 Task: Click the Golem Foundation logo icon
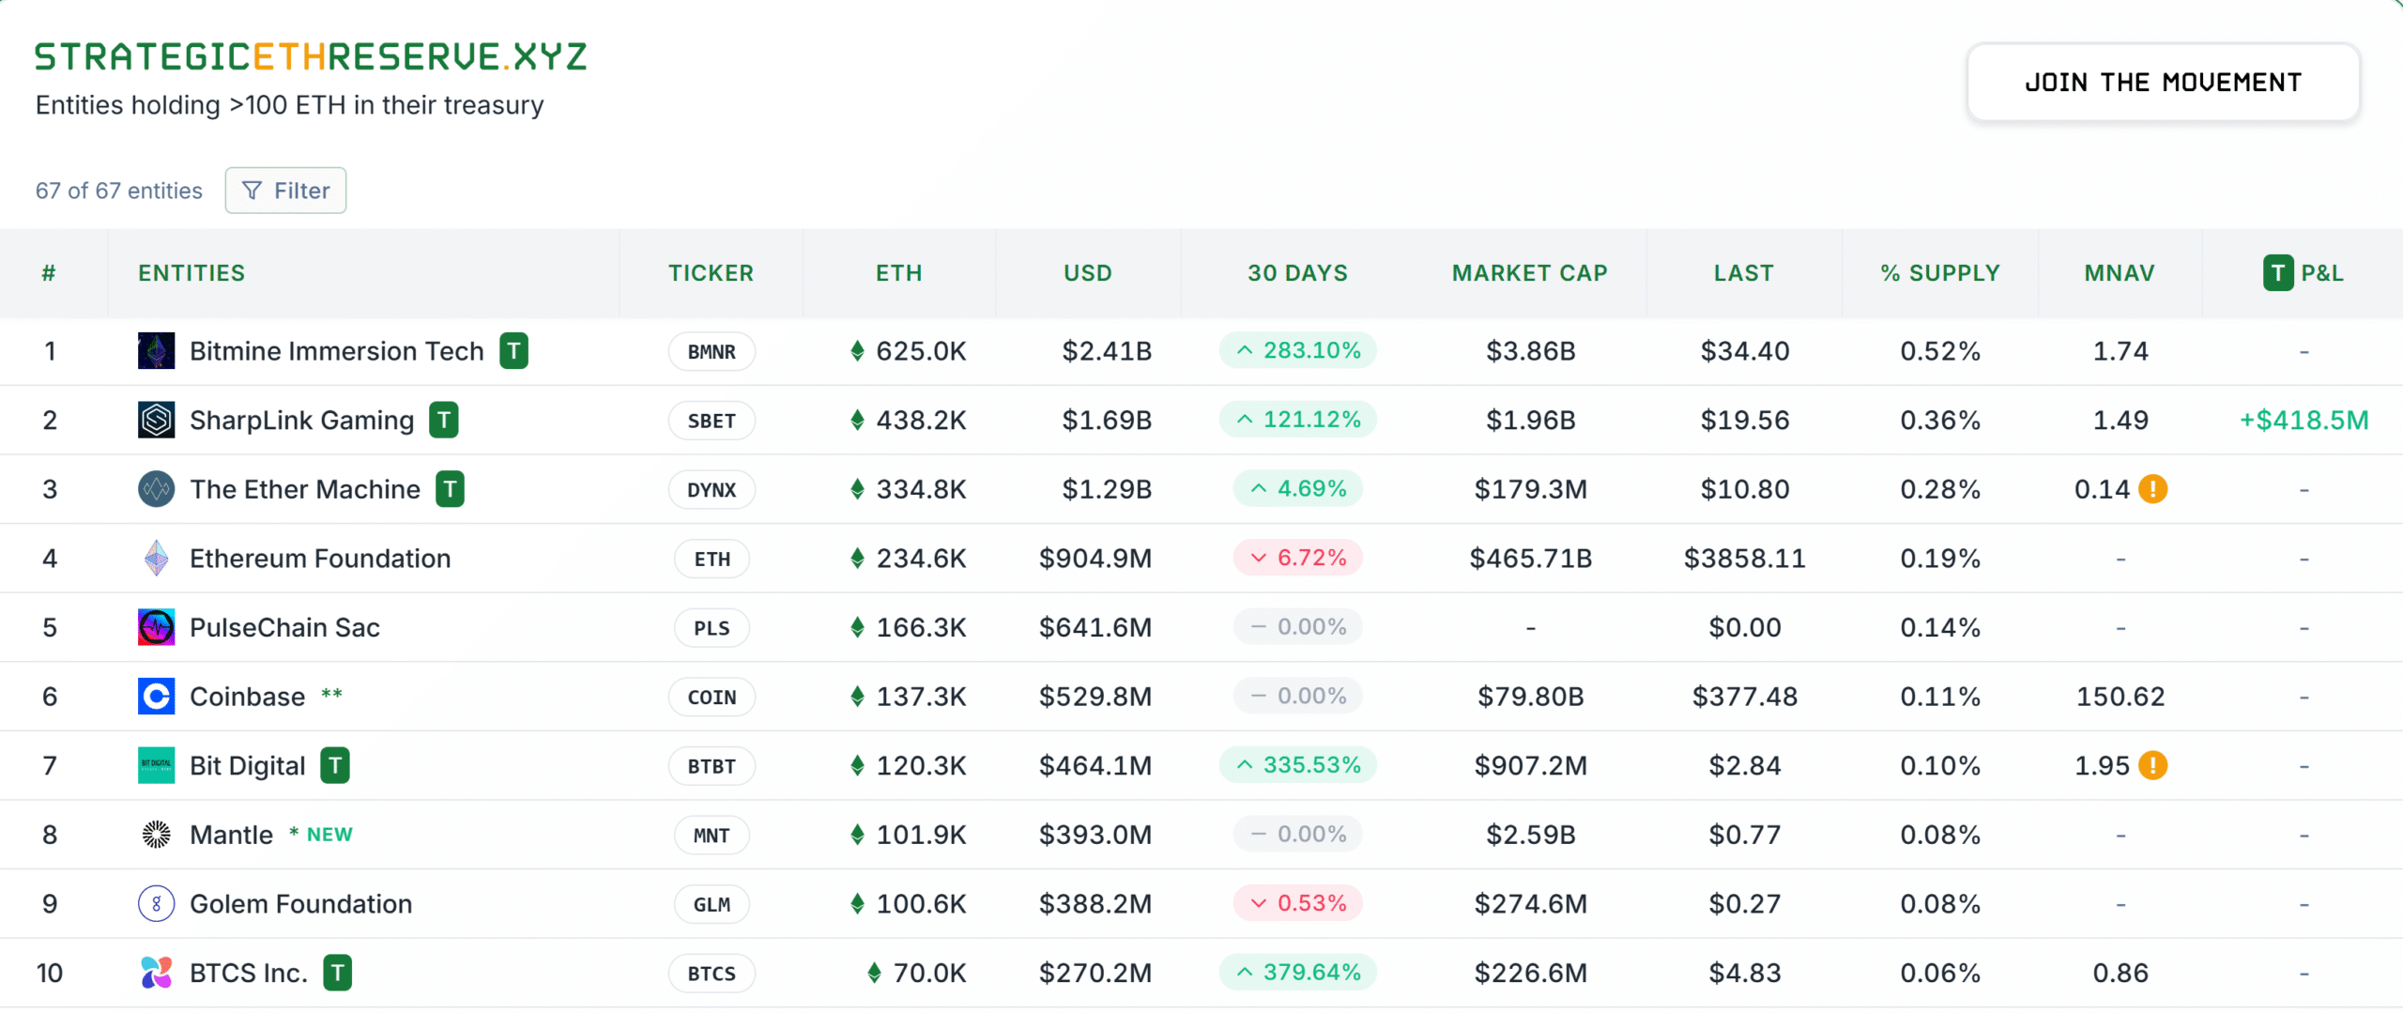click(156, 903)
